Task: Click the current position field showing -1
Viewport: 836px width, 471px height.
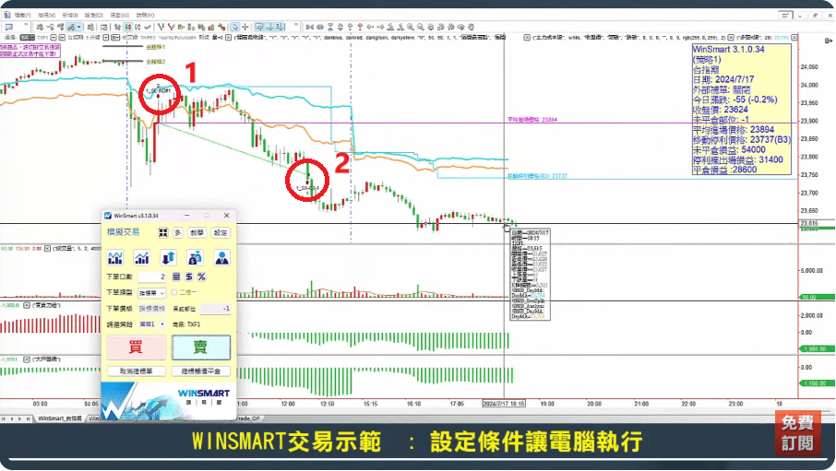Action: (x=215, y=309)
